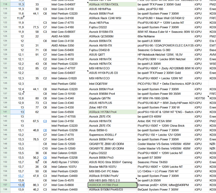Image resolution: width=216 pixels, height=193 pixels.
Task: Select the 'Gigabyte Q87TN' cell
Action: (113, 98)
